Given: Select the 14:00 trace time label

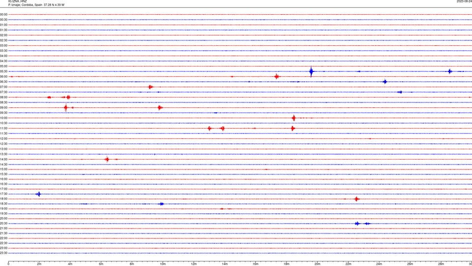Looking at the screenshot, I should [x=3, y=159].
